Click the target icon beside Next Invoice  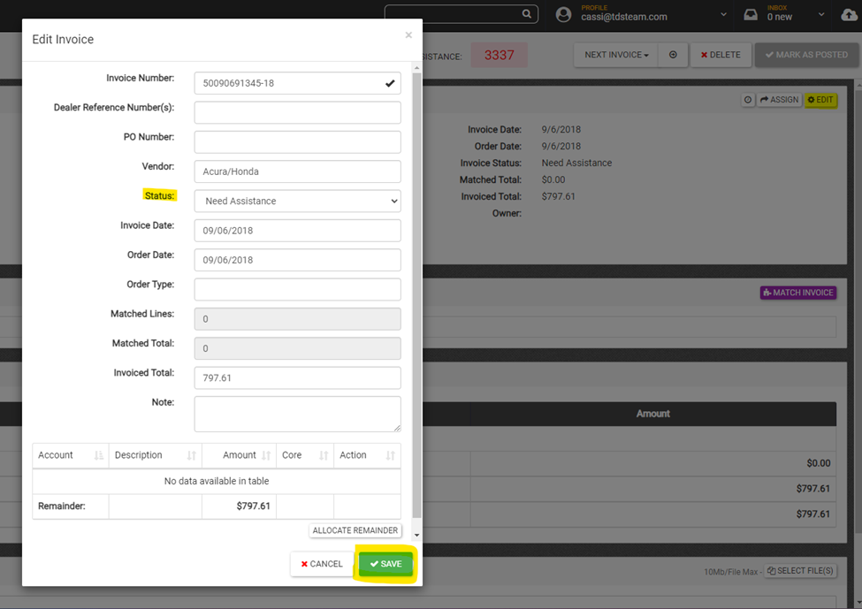673,55
